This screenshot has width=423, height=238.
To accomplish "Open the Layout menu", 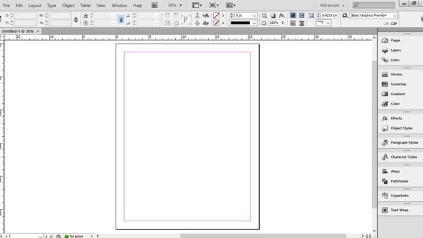I will (x=35, y=5).
